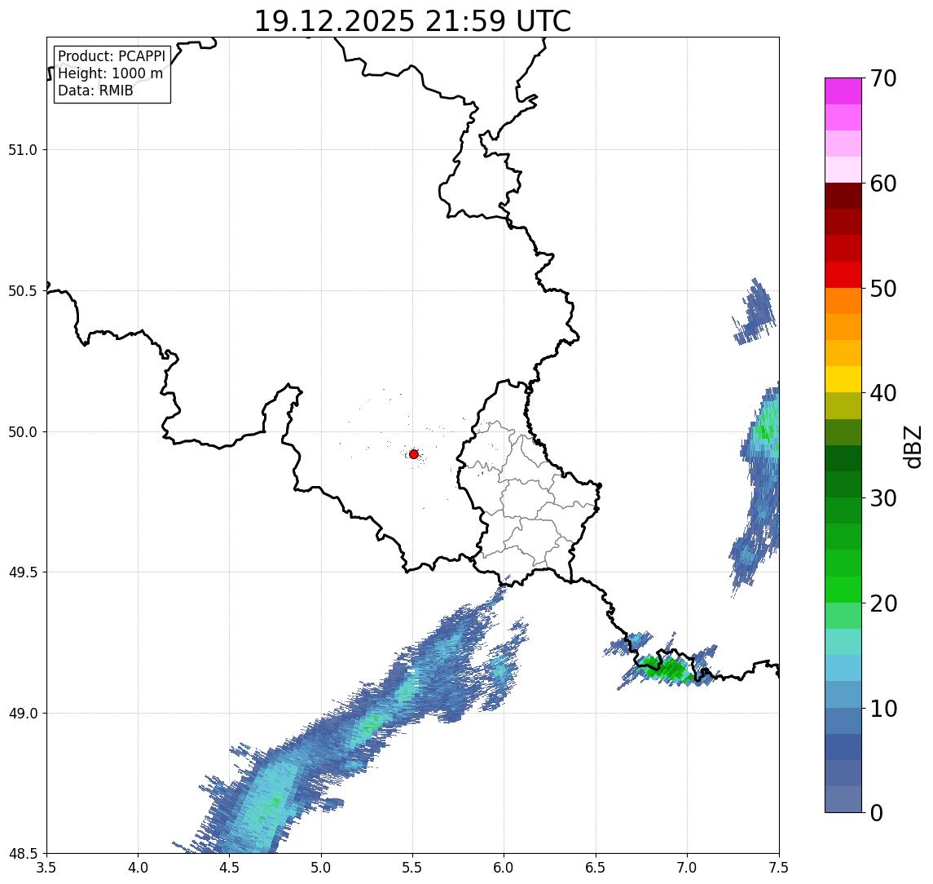Click the longitude 5.5 axis label
933x884 pixels.
(x=413, y=867)
